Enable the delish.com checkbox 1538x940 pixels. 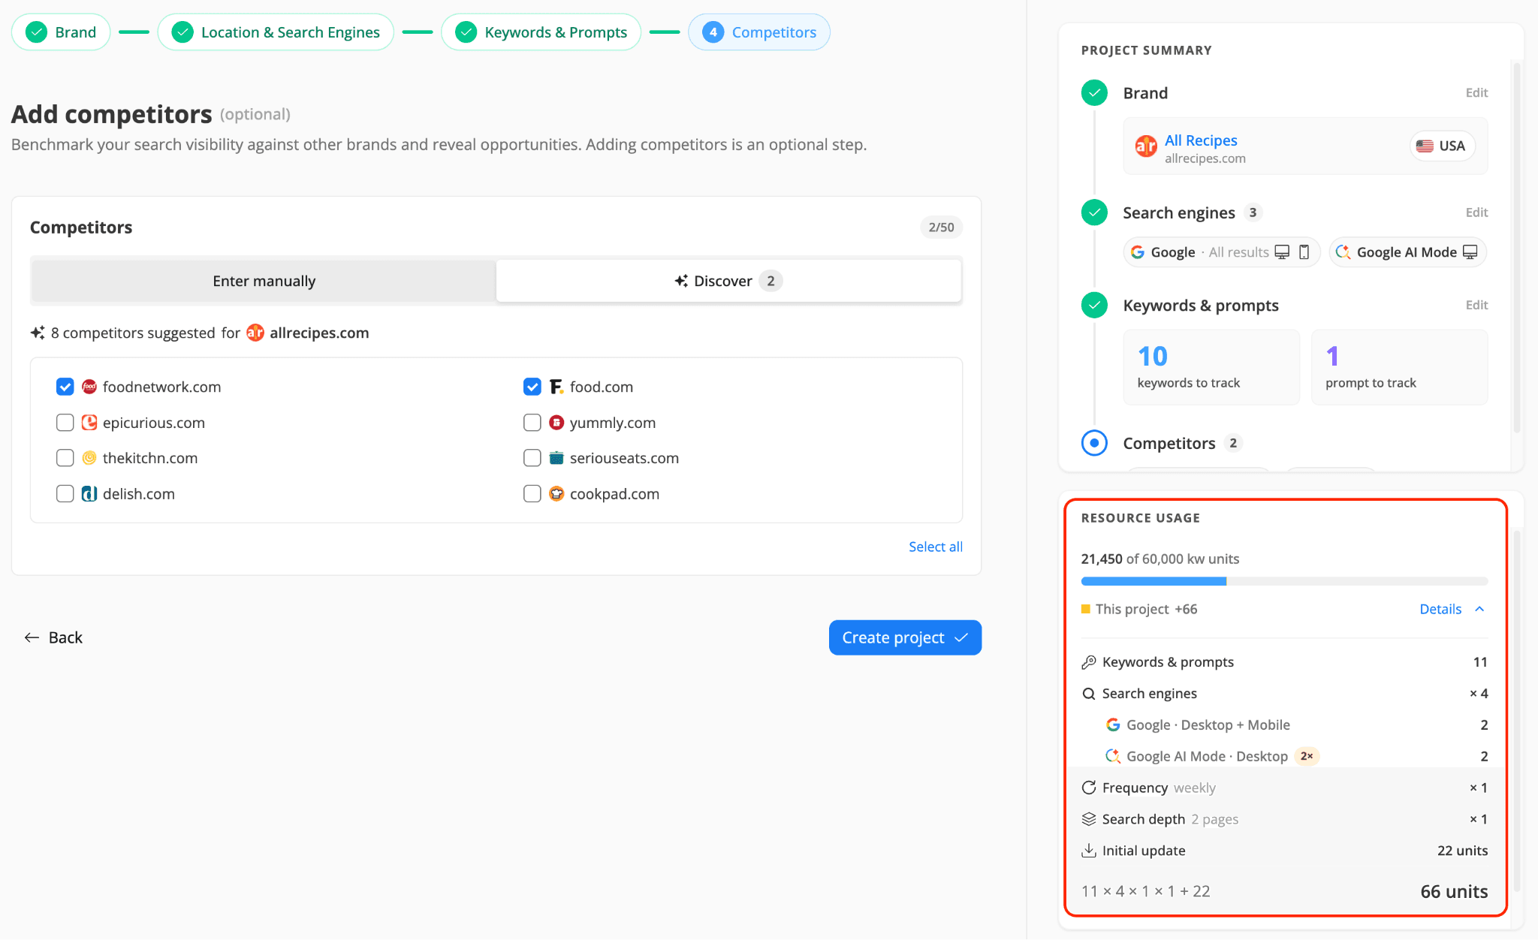(x=65, y=494)
